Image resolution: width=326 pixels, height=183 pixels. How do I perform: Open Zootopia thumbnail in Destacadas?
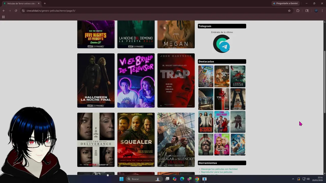pyautogui.click(x=206, y=76)
